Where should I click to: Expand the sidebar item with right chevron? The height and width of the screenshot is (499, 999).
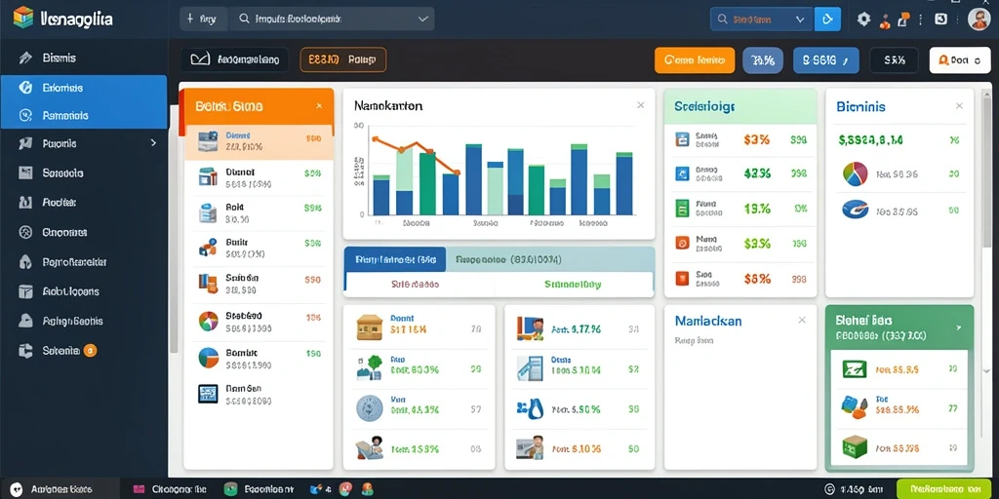(x=153, y=143)
